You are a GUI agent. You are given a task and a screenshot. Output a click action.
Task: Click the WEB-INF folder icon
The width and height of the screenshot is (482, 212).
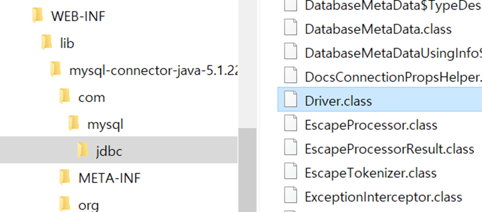pyautogui.click(x=38, y=16)
